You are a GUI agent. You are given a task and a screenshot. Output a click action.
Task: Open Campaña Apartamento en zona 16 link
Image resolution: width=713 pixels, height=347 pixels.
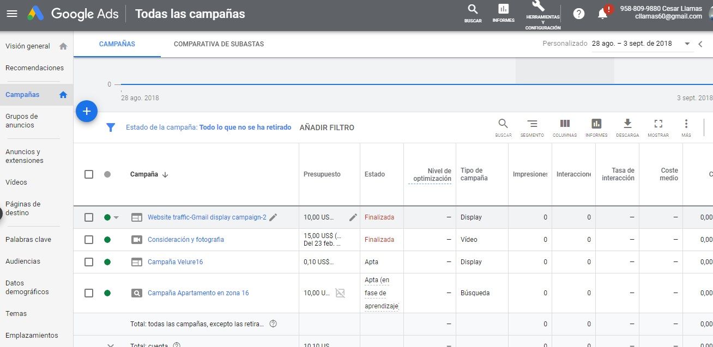click(x=198, y=293)
